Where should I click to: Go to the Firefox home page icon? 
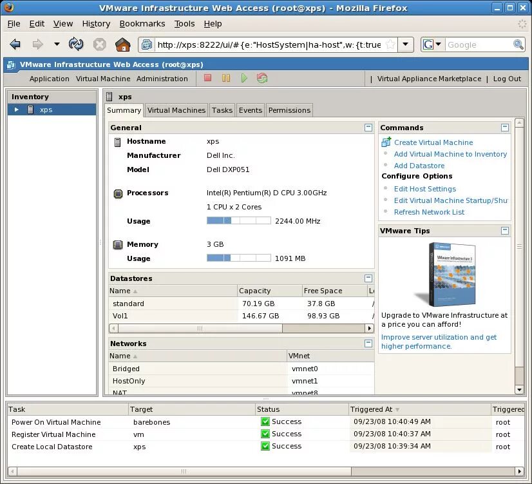tap(123, 44)
